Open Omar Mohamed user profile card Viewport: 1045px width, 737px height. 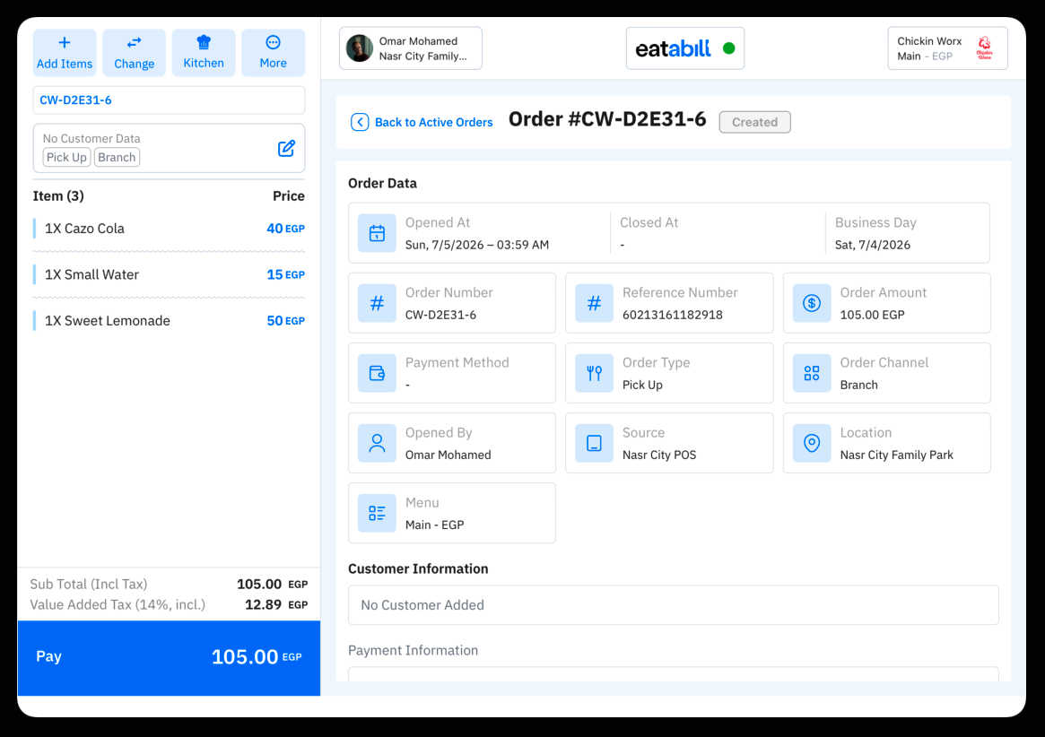pos(411,48)
